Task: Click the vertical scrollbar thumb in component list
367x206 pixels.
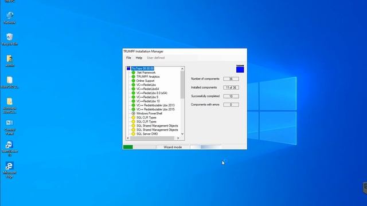Action: [x=182, y=85]
